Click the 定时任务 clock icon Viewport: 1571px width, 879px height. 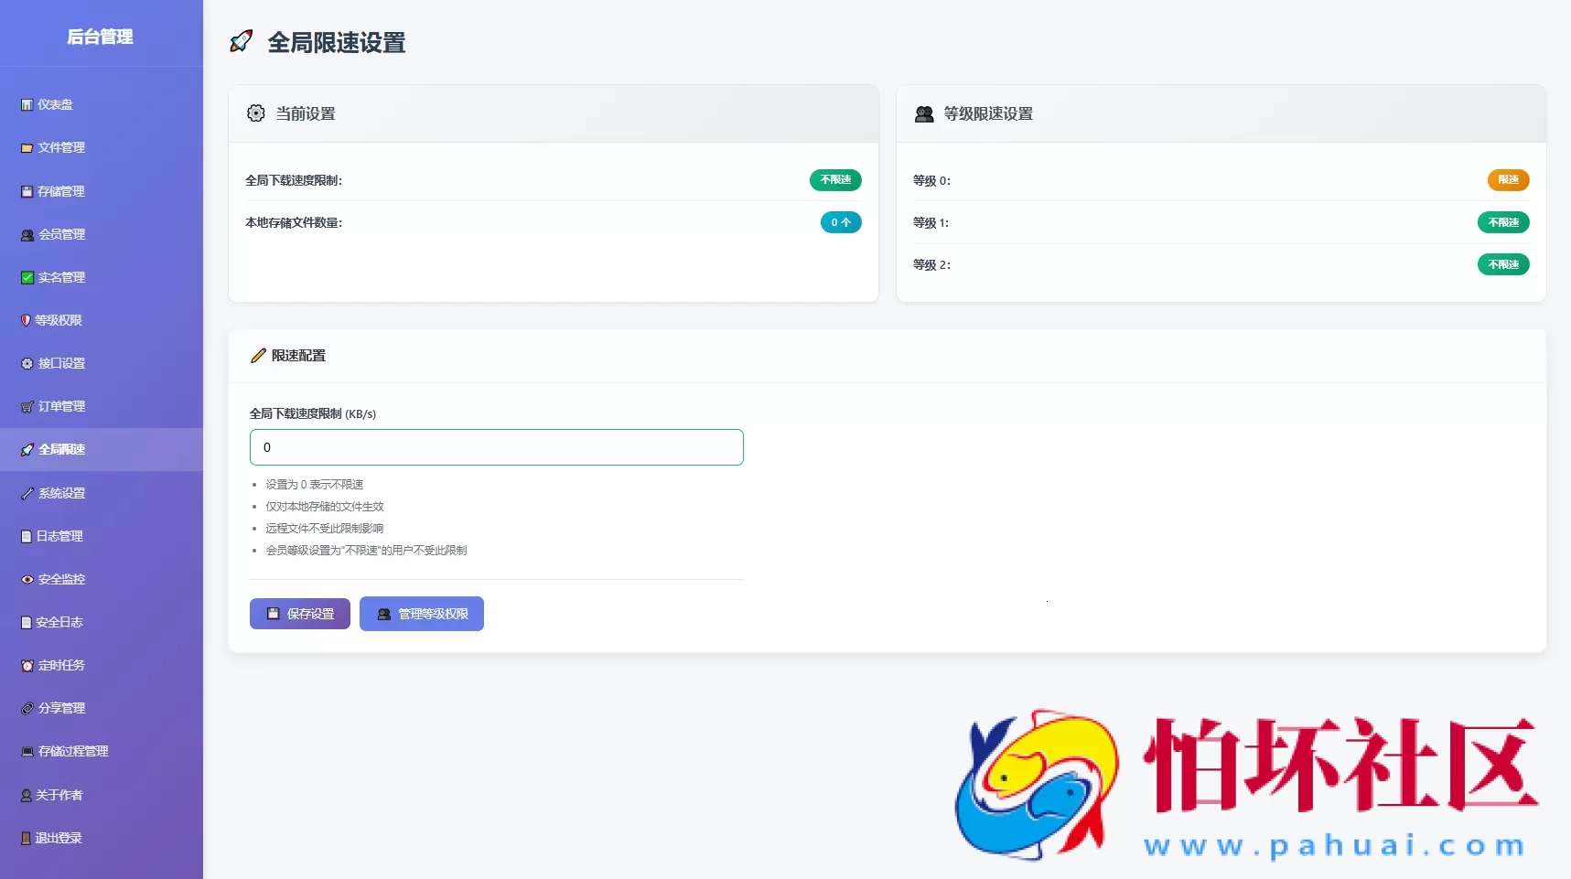coord(27,665)
